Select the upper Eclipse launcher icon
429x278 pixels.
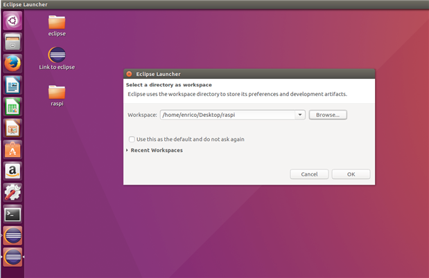pos(12,236)
